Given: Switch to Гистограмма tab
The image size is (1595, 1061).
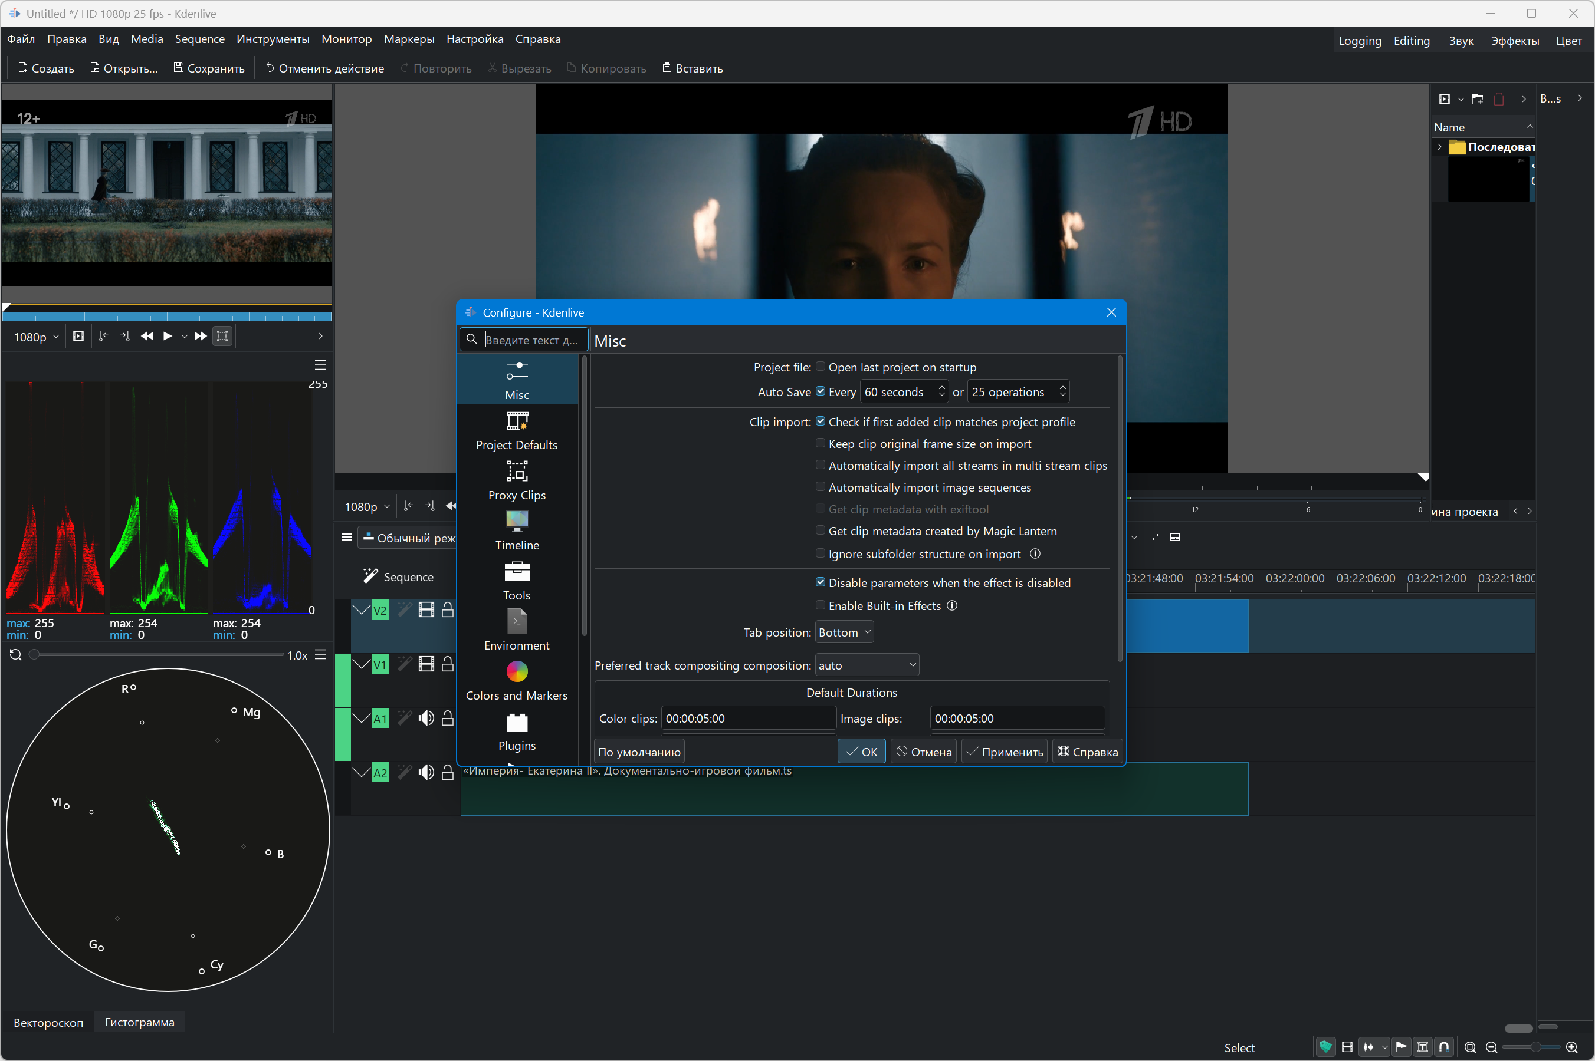Looking at the screenshot, I should tap(139, 1022).
